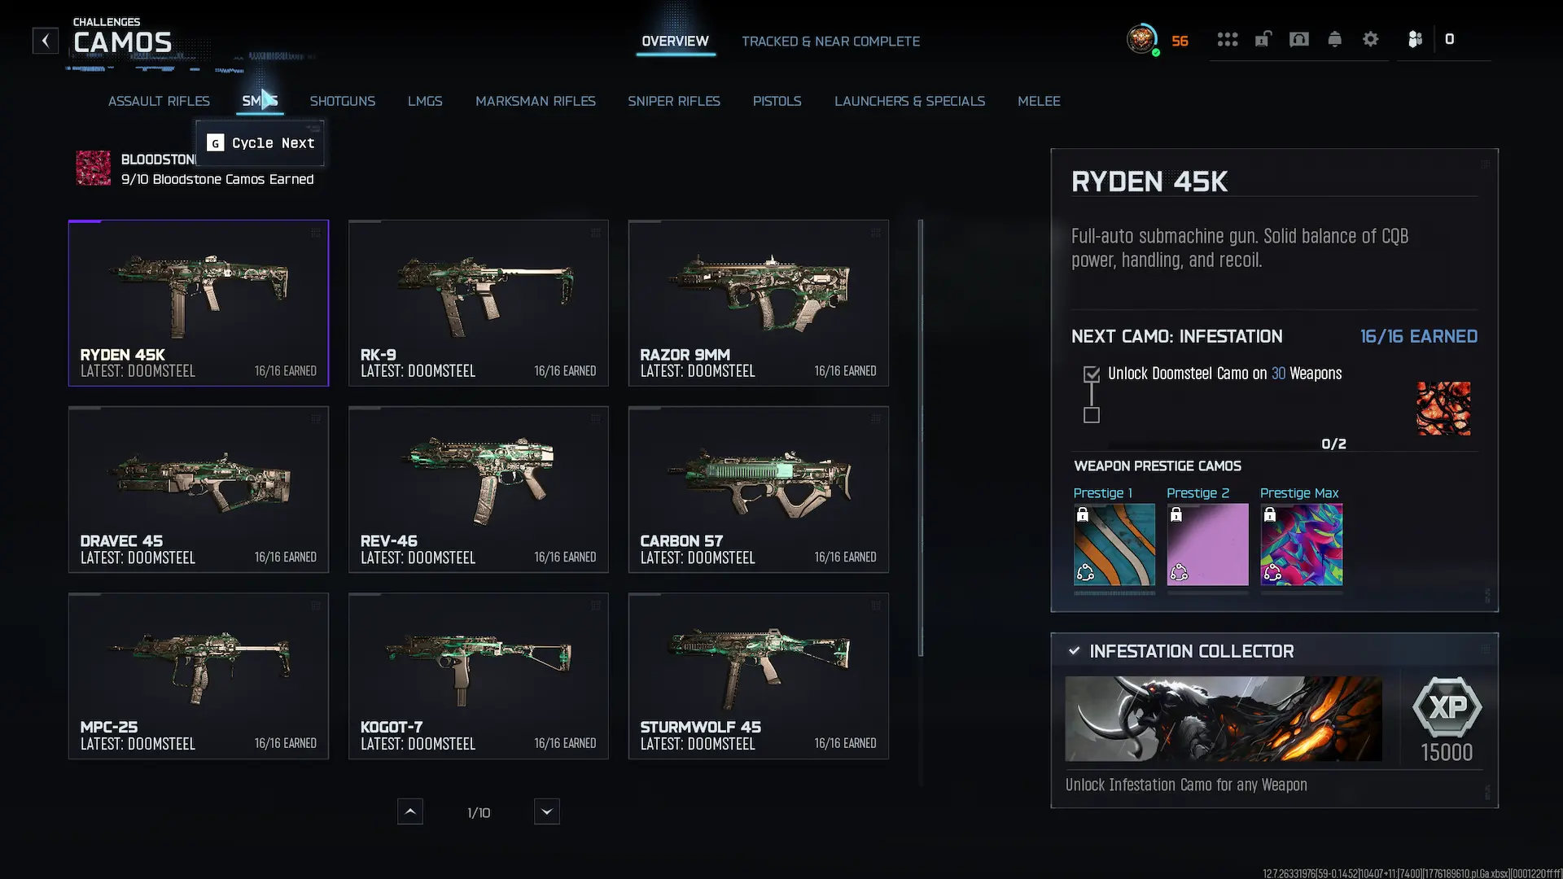
Task: Click the back arrow beside Camos
Action: click(x=46, y=40)
